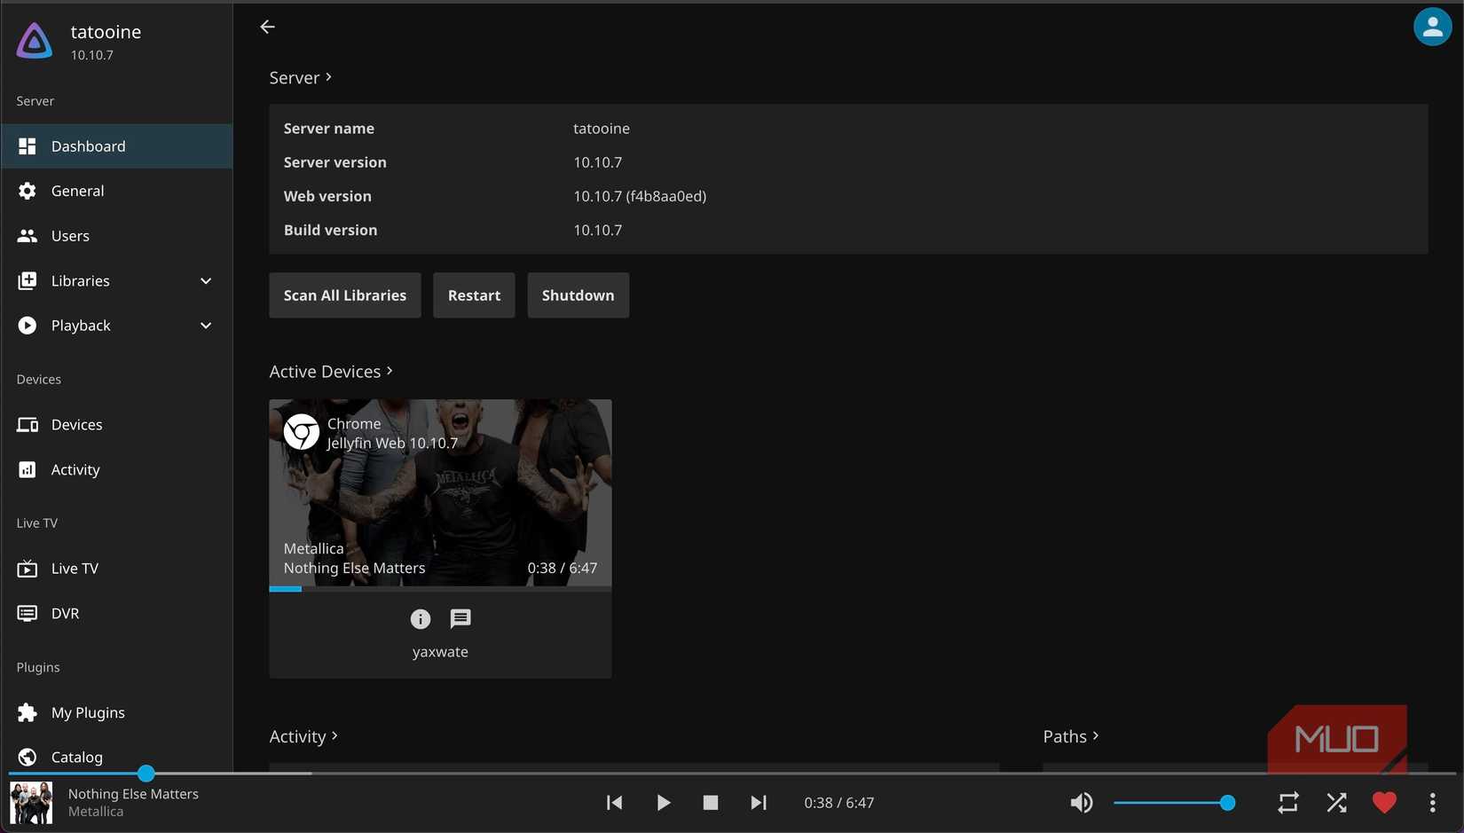Stop playback
The width and height of the screenshot is (1464, 833).
(711, 803)
